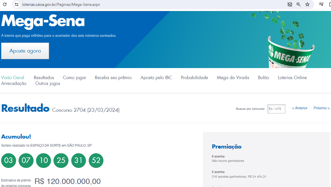Image resolution: width=331 pixels, height=187 pixels.
Task: Open Mega da Virada tab
Action: [233, 78]
